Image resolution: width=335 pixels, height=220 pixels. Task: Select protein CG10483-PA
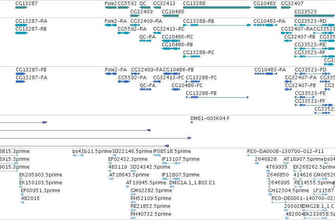point(270,70)
